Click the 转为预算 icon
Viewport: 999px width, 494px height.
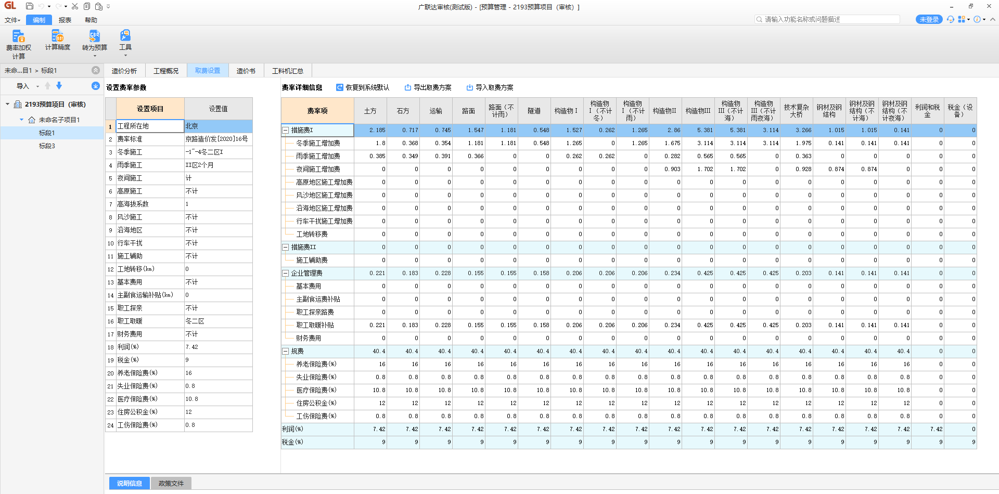(x=94, y=36)
